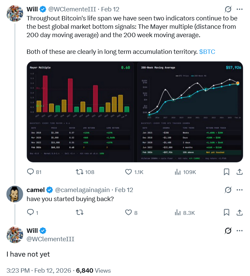This screenshot has height=276, width=250.
Task: Bookmark camel's reply tweet
Action: pos(227,212)
